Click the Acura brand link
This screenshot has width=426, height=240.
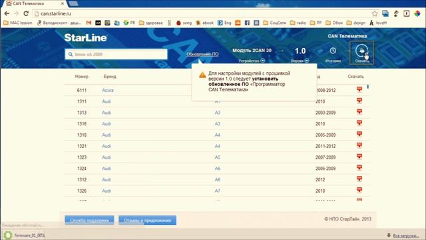click(x=108, y=91)
